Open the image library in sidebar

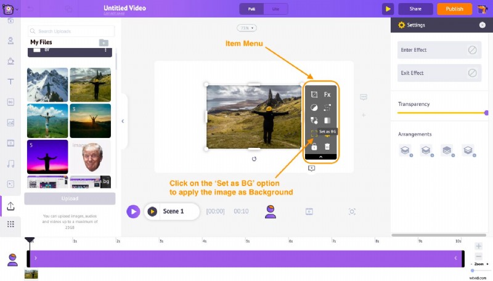pyautogui.click(x=10, y=123)
